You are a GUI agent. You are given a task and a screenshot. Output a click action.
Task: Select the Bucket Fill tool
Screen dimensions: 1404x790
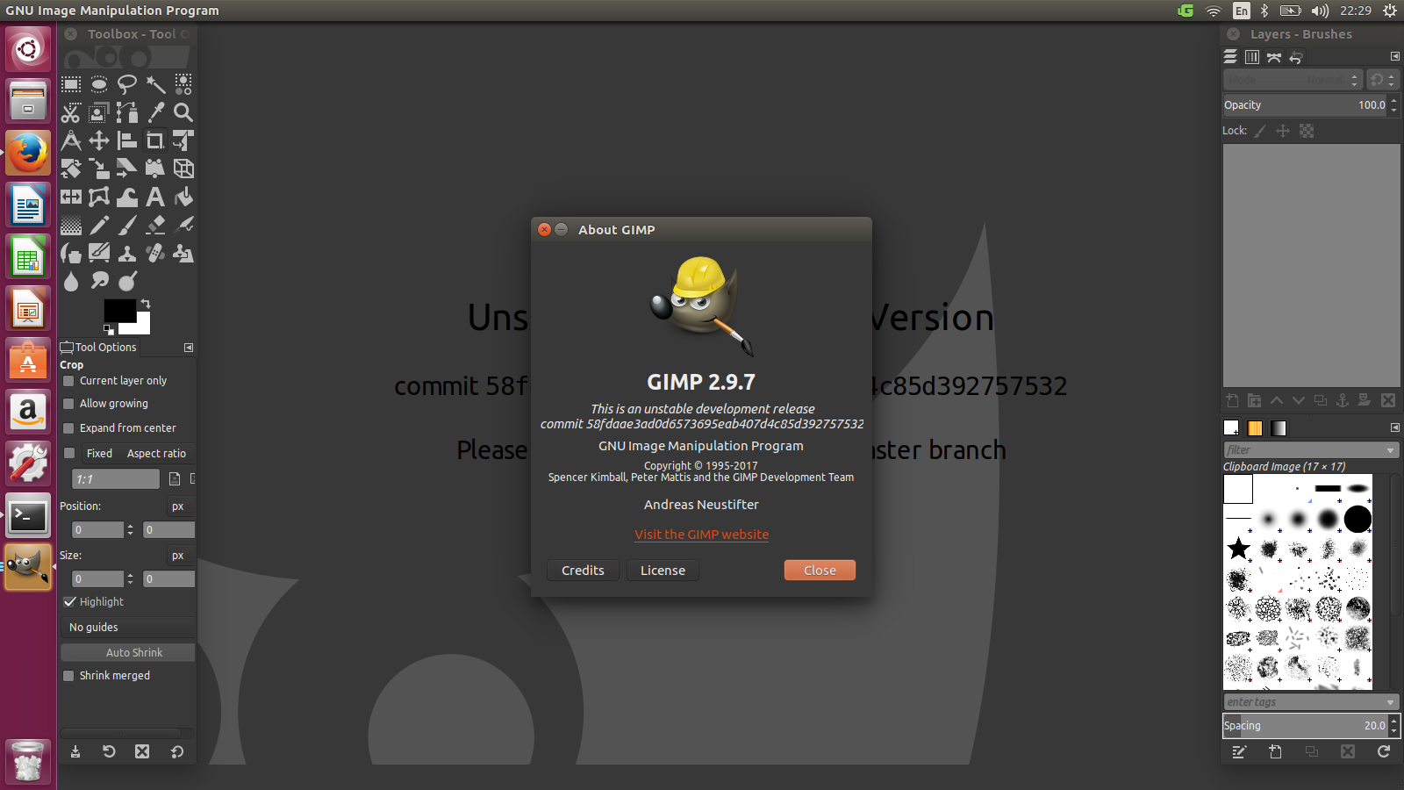183,197
